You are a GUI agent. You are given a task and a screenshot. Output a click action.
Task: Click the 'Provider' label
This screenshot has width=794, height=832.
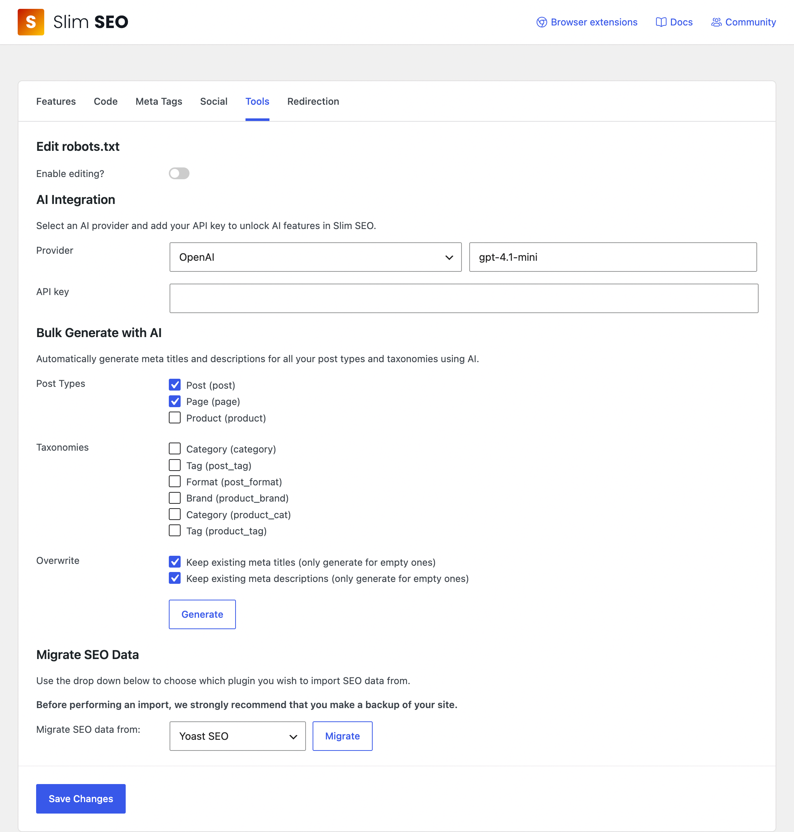click(55, 250)
